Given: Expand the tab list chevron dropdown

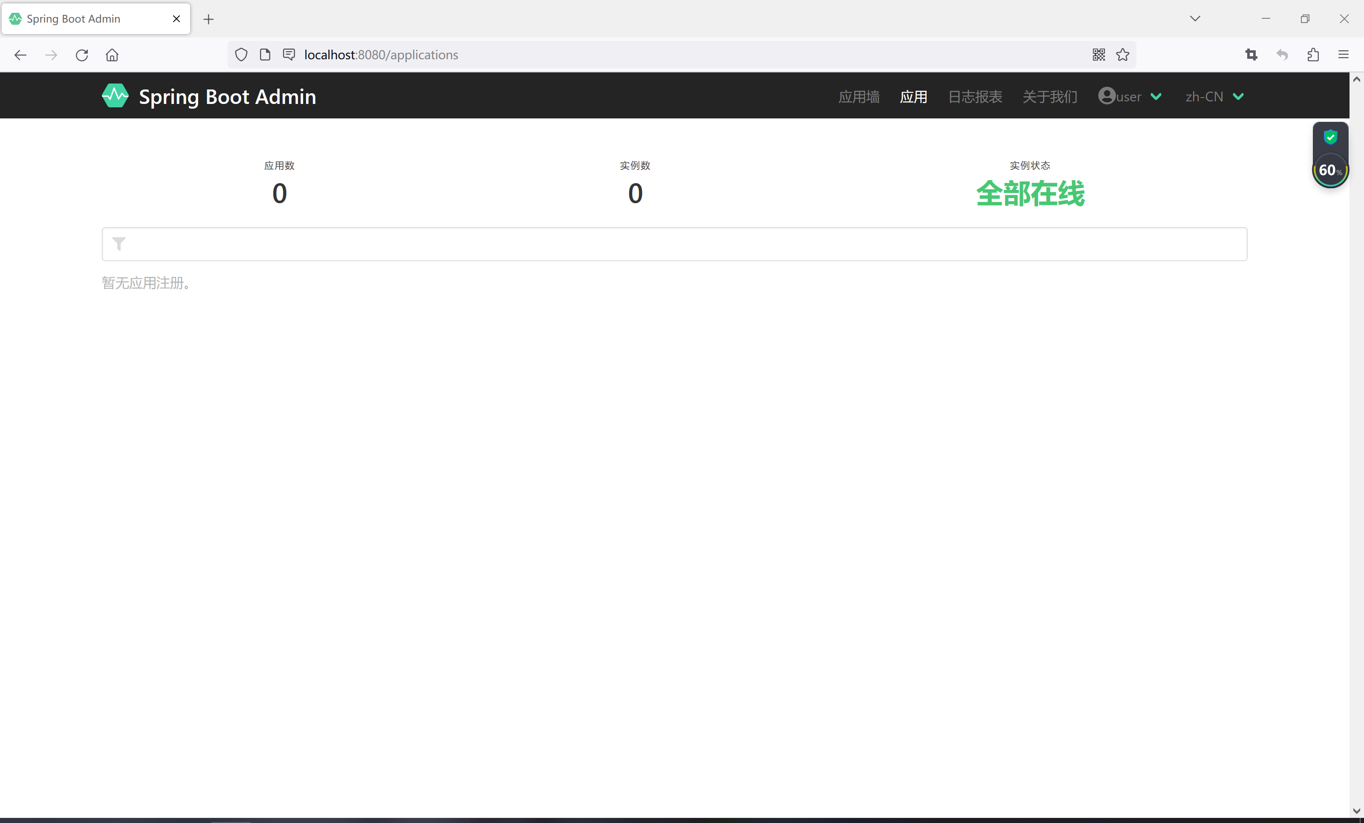Looking at the screenshot, I should click(x=1195, y=18).
